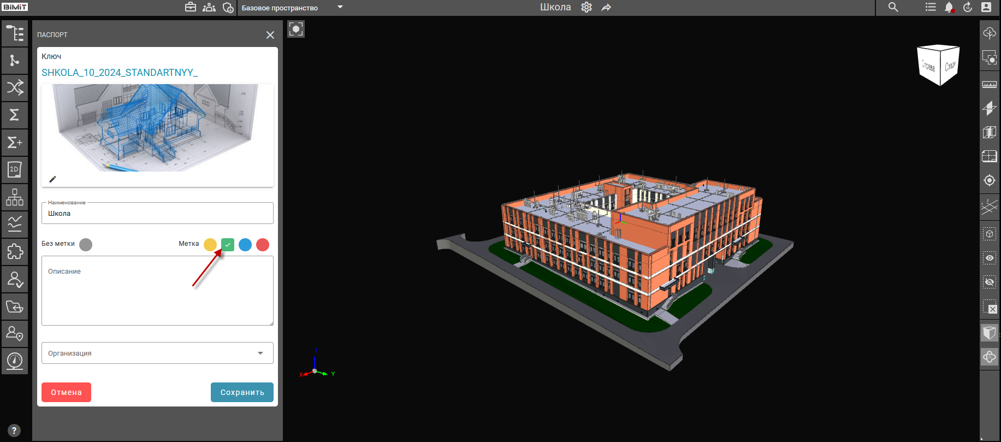Open the list menu in top bar
The image size is (1001, 442).
click(x=931, y=8)
